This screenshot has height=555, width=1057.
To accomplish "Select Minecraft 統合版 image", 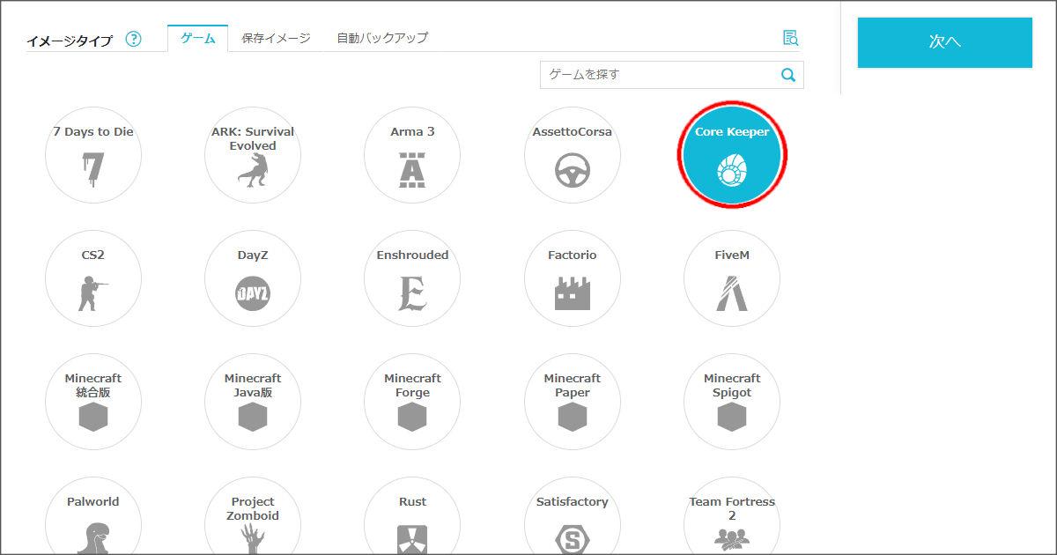I will tap(93, 402).
